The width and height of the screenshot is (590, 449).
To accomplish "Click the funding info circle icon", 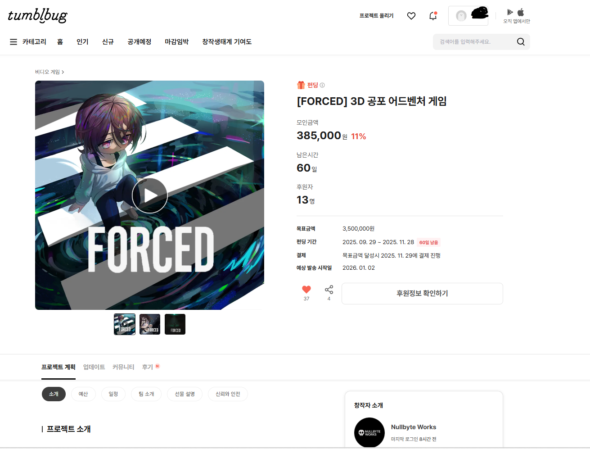I will [322, 85].
